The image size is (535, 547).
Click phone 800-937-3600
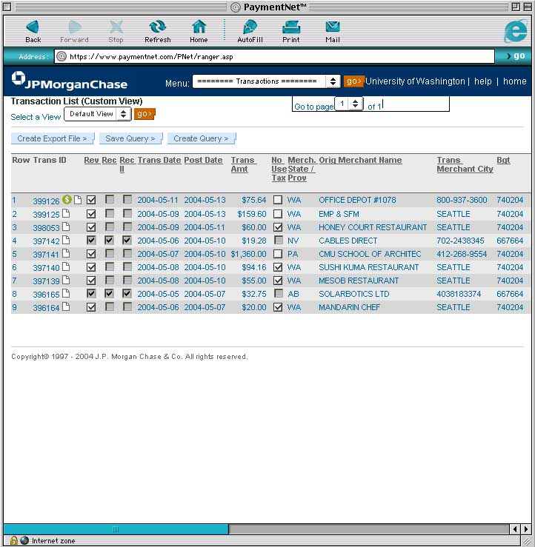(x=462, y=200)
